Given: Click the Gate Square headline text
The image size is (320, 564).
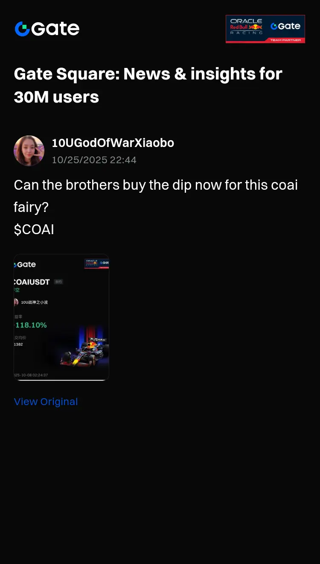Looking at the screenshot, I should [148, 85].
